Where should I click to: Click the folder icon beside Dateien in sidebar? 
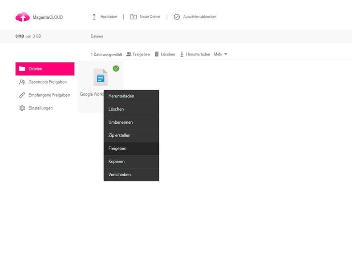(x=22, y=69)
